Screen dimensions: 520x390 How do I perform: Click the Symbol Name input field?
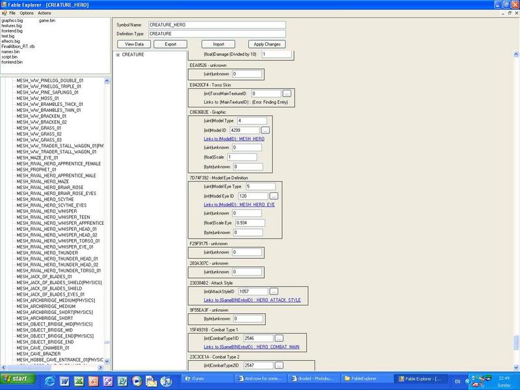(x=217, y=25)
